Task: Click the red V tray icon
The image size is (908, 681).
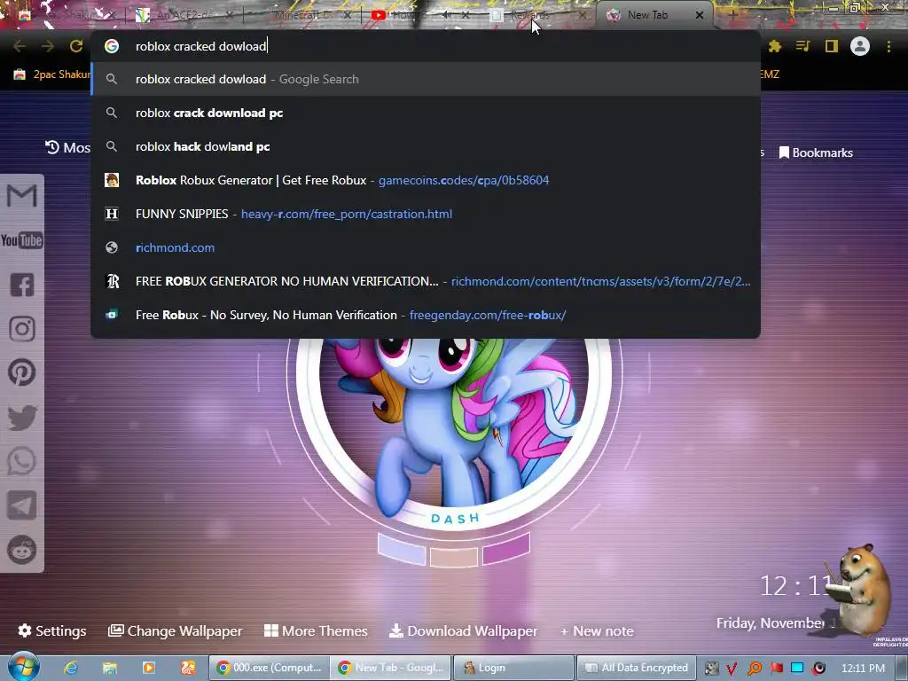Action: point(732,669)
